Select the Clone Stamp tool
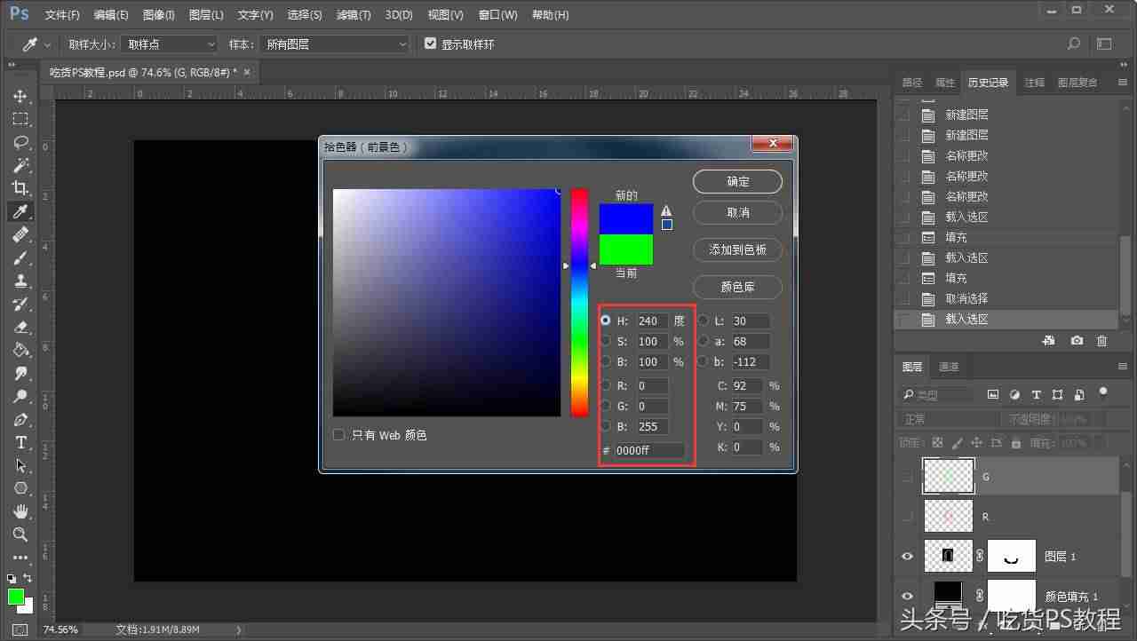This screenshot has height=641, width=1137. pyautogui.click(x=20, y=281)
